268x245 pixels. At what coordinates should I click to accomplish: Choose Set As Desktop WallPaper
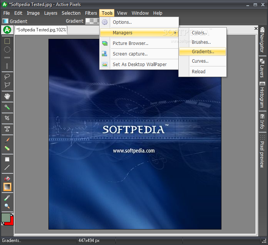click(x=139, y=65)
